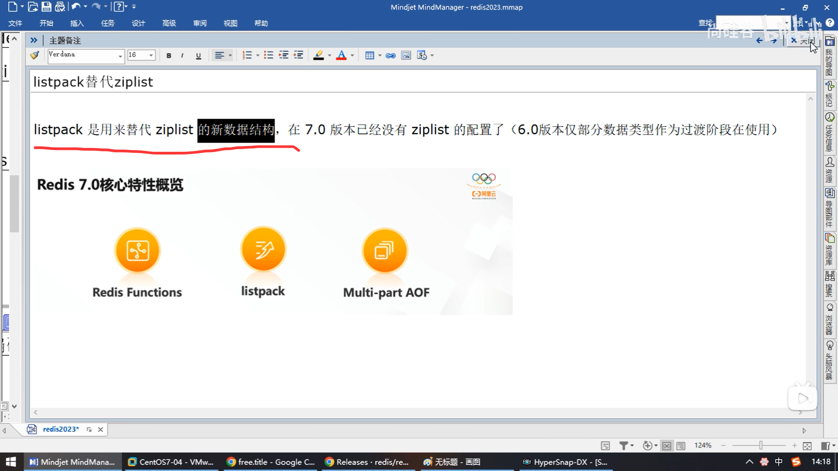Viewport: 838px width, 471px height.
Task: Open the 插入 menu
Action: coord(77,23)
